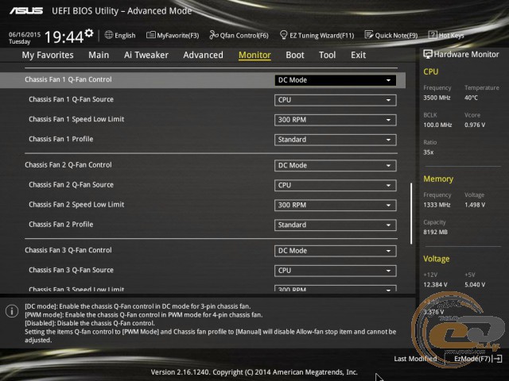
Task: Open Chassis Fan 1 Speed Low Limit dropdown
Action: coord(336,120)
